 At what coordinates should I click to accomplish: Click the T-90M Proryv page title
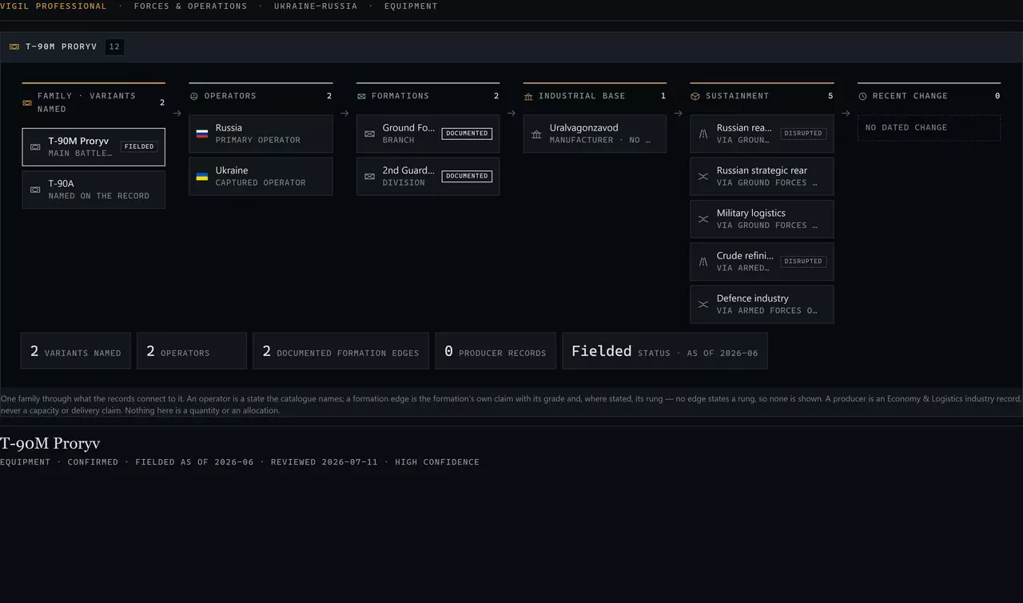pyautogui.click(x=50, y=443)
